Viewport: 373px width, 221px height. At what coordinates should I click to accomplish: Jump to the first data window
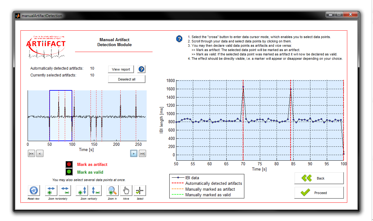[31, 153]
